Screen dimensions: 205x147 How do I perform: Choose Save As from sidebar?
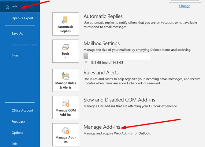17,34
